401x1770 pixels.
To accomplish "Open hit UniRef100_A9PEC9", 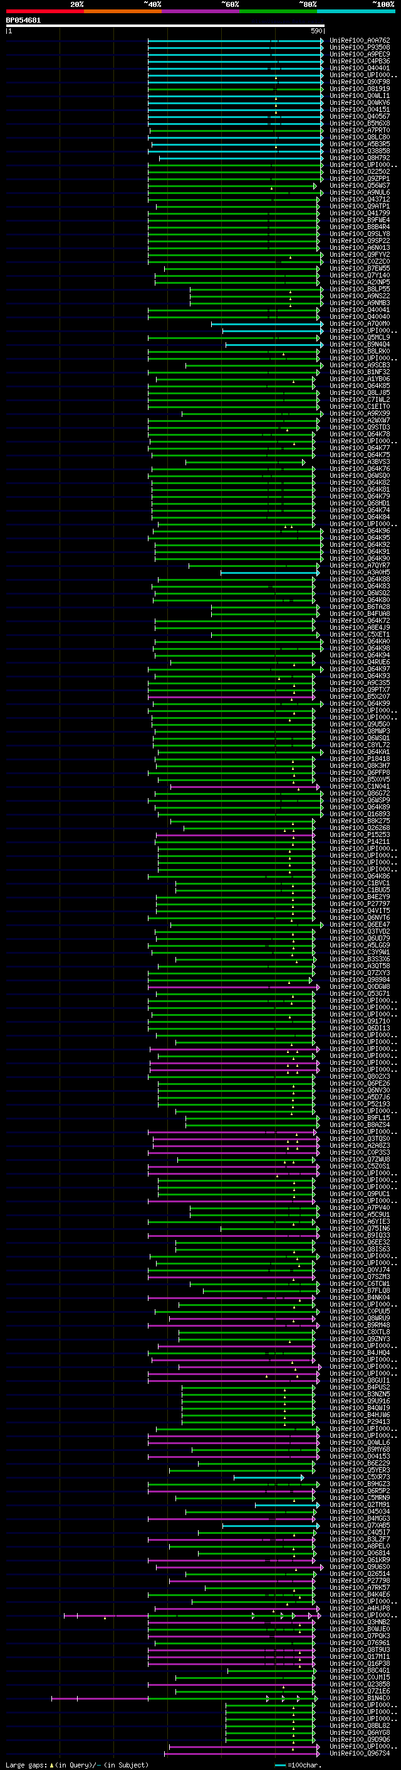I will 360,54.
